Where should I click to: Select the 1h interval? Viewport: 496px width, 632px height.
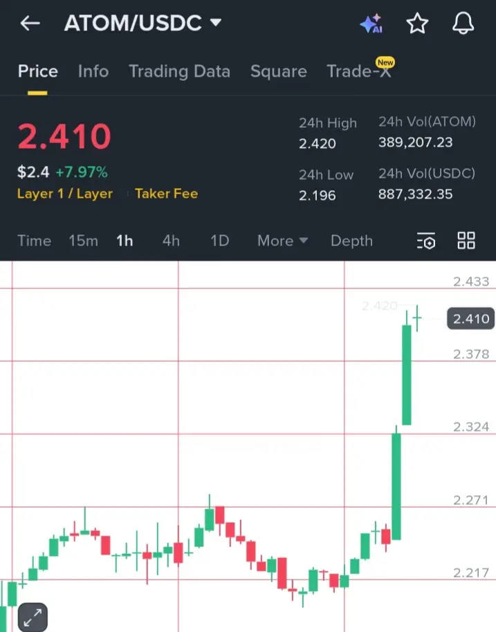click(x=125, y=241)
